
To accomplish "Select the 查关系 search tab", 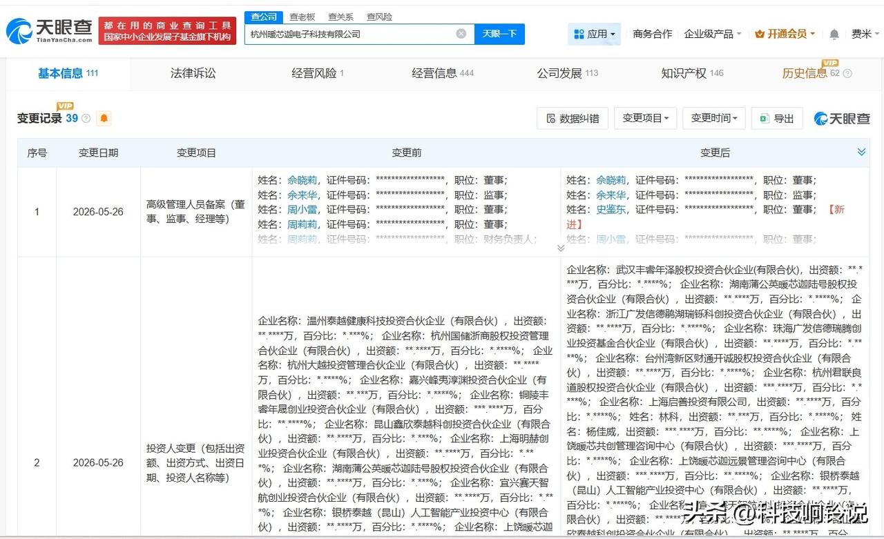I will [x=340, y=17].
